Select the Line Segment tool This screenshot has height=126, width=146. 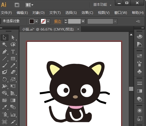5,58
